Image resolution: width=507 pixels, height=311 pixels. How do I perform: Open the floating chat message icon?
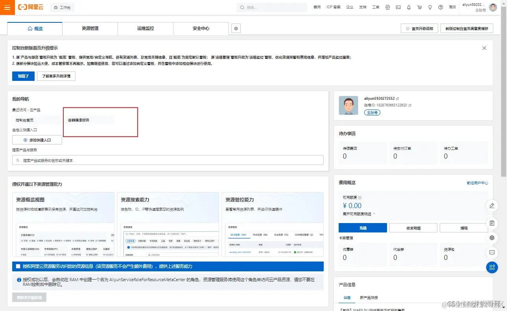(x=492, y=252)
